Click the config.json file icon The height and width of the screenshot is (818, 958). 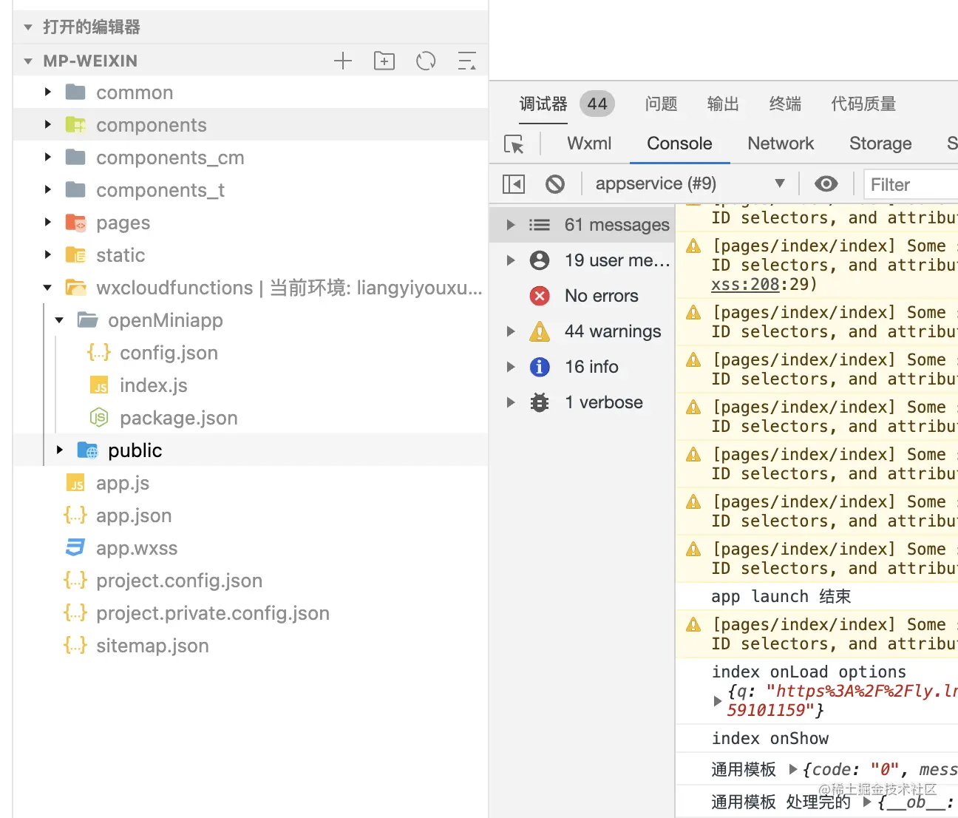click(x=99, y=353)
